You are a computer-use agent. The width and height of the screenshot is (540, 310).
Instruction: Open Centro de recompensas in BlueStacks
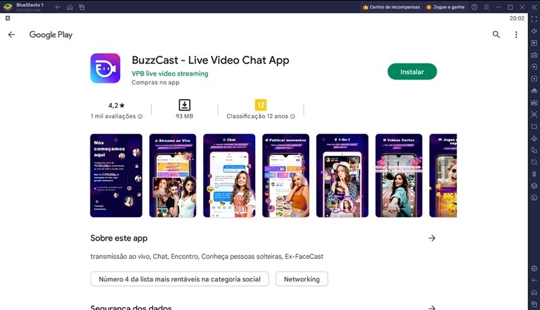(x=391, y=7)
